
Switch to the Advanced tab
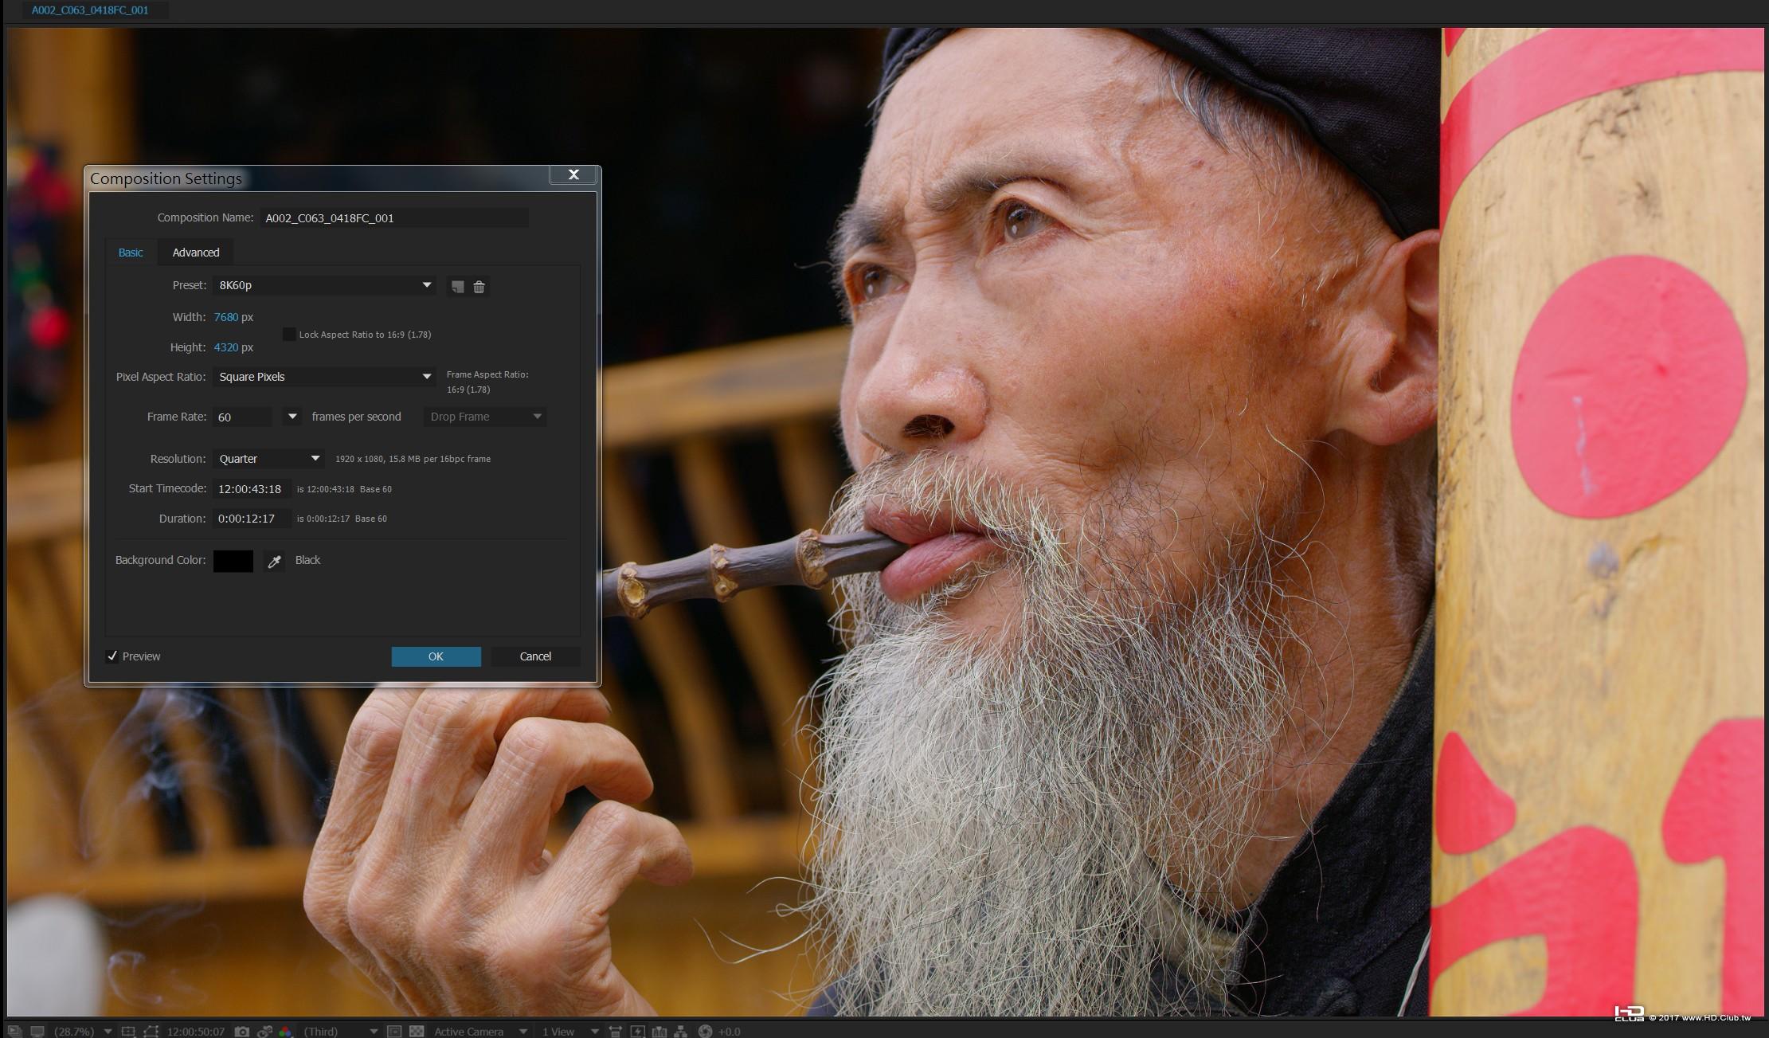(x=196, y=253)
